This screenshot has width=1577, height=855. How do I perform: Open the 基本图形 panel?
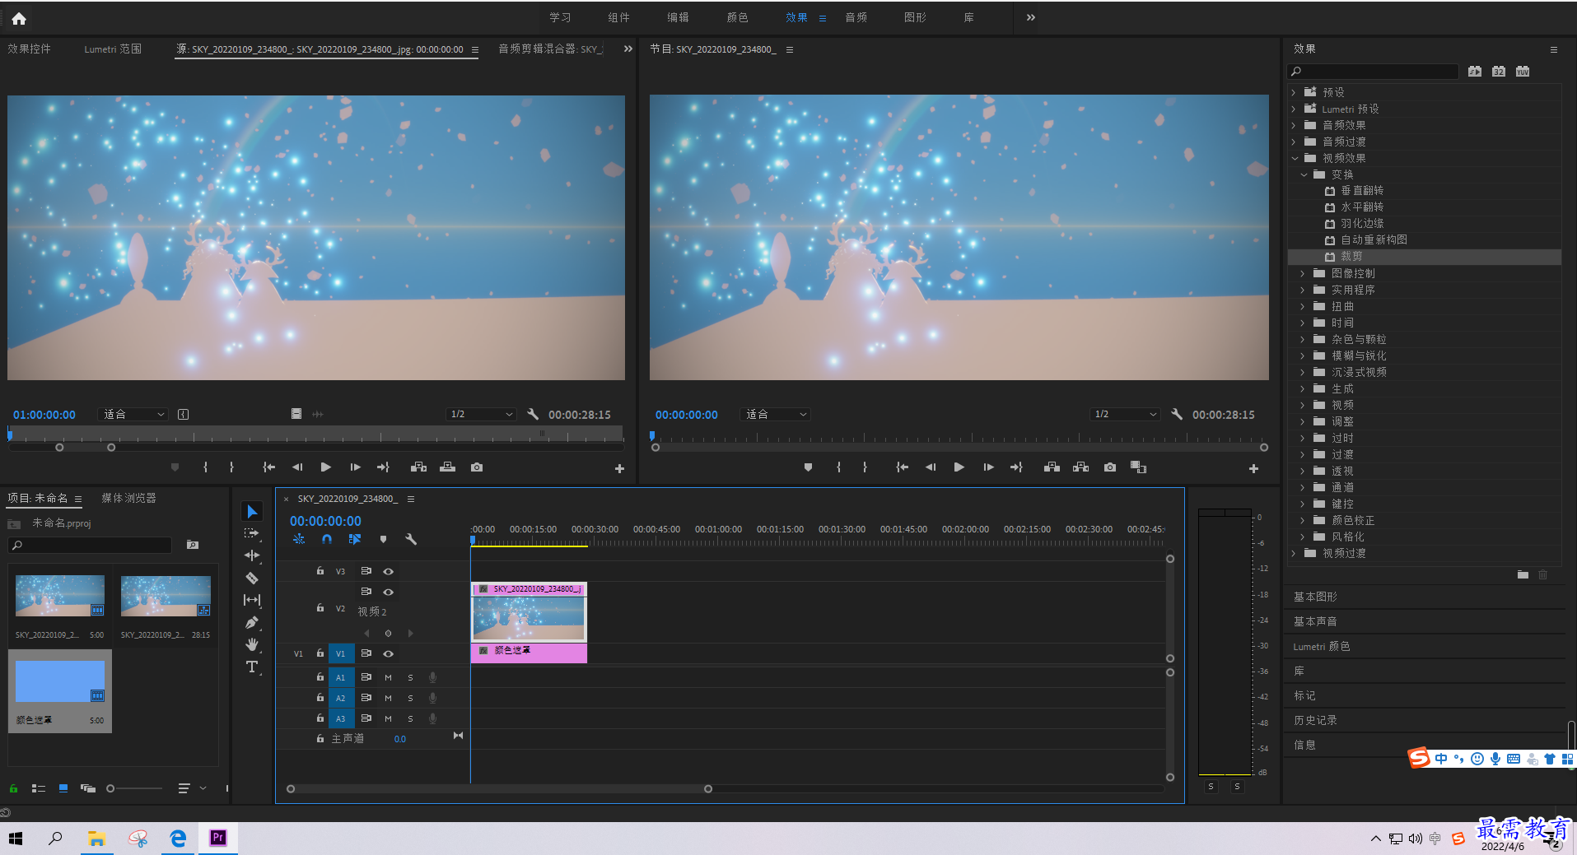1315,597
